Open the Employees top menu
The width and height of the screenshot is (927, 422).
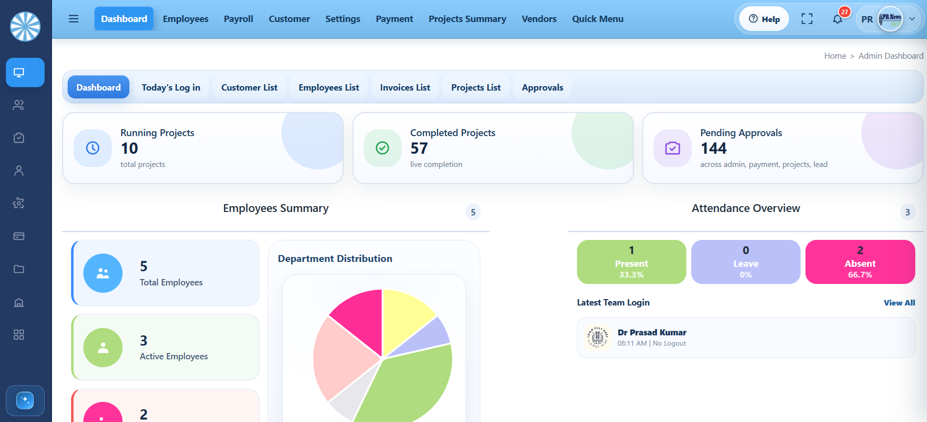tap(185, 19)
